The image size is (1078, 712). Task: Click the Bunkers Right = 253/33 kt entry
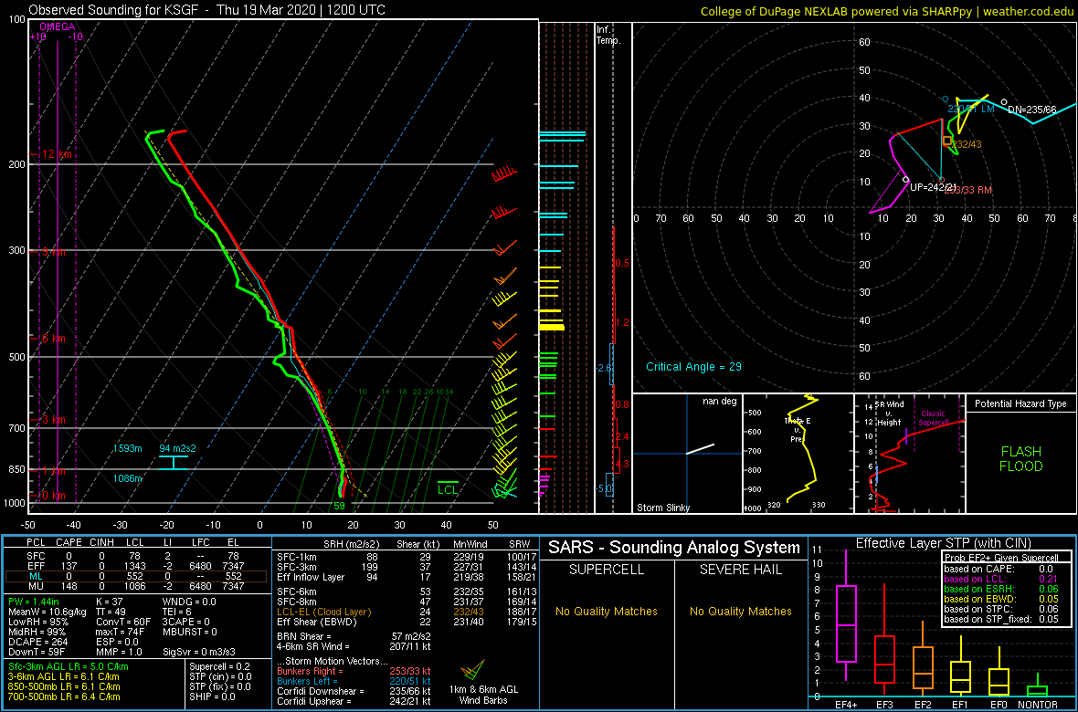354,670
